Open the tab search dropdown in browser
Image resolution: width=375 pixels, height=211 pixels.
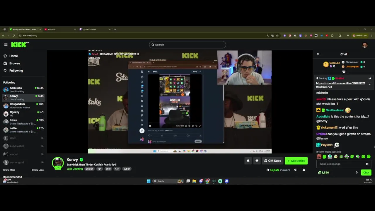point(4,29)
